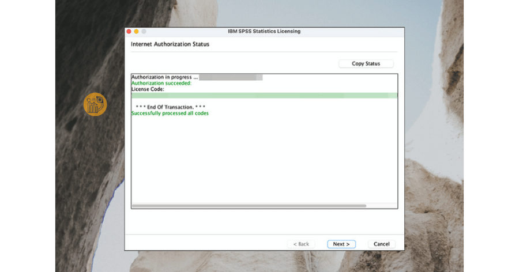Image resolution: width=519 pixels, height=272 pixels.
Task: Click the disabled Back button
Action: click(x=302, y=244)
